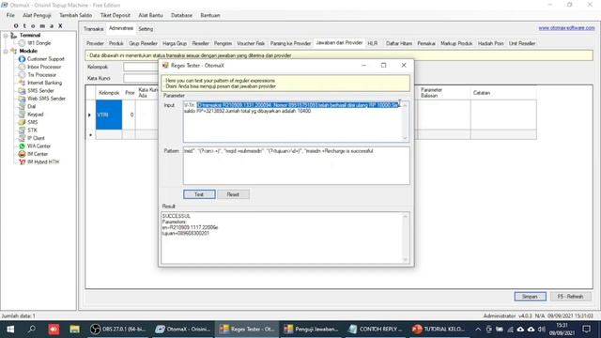Viewport: 601px width, 338px height.
Task: Open the Database menu
Action: [181, 15]
